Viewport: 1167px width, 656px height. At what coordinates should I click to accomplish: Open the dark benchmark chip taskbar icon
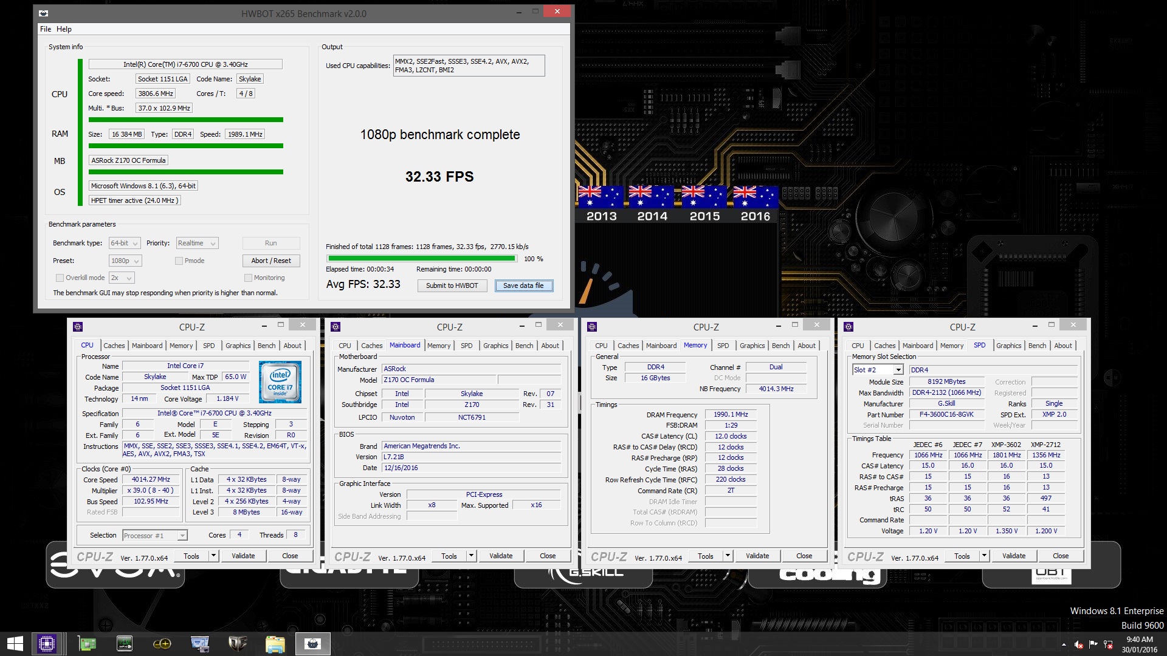(125, 644)
